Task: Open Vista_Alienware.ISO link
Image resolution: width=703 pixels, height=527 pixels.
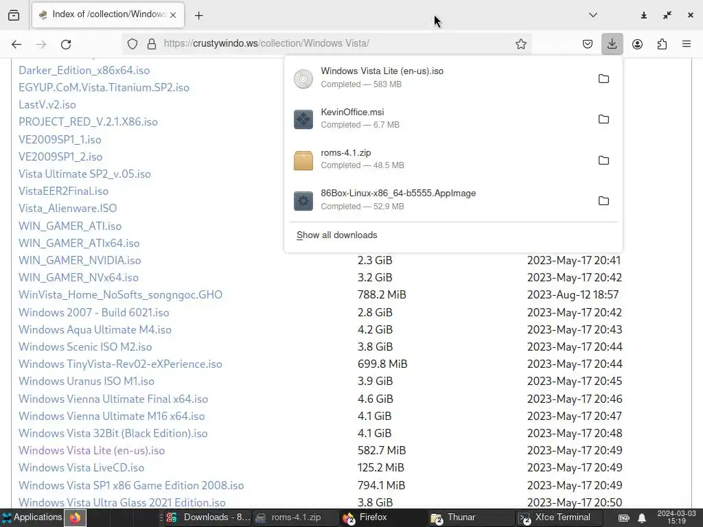Action: point(68,209)
